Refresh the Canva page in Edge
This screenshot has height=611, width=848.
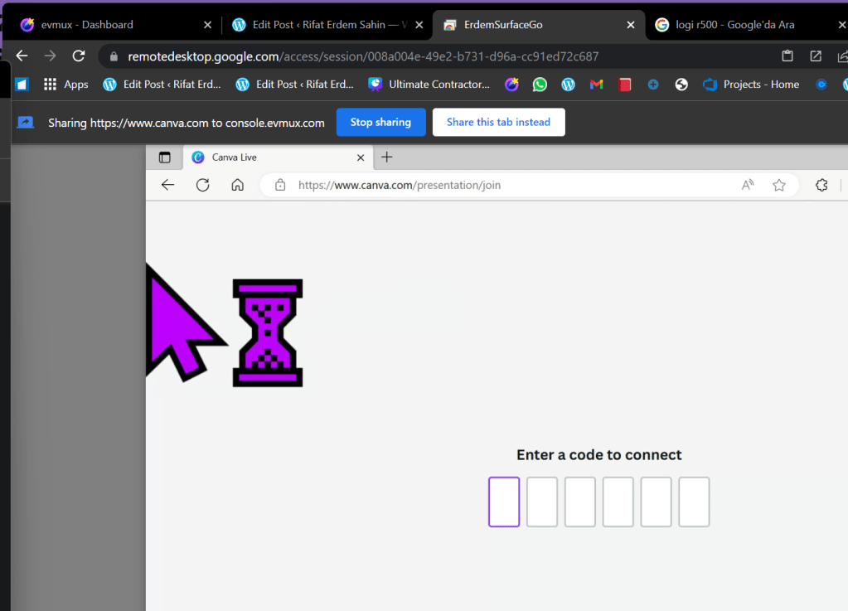[203, 185]
